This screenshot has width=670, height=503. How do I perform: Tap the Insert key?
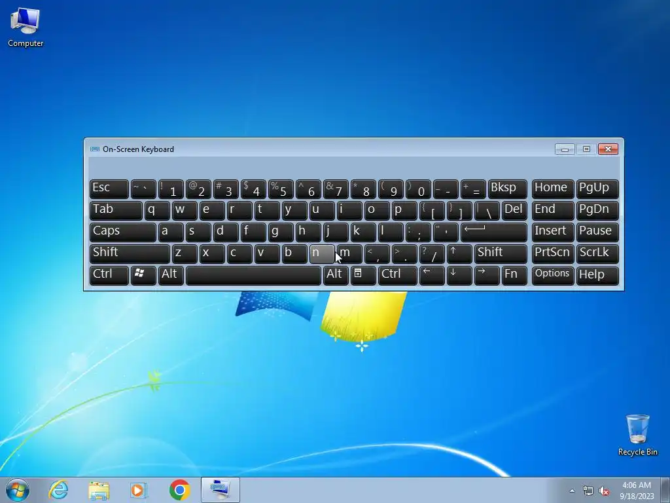(x=552, y=233)
